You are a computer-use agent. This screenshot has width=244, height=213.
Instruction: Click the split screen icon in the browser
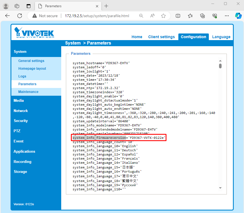(x=178, y=16)
